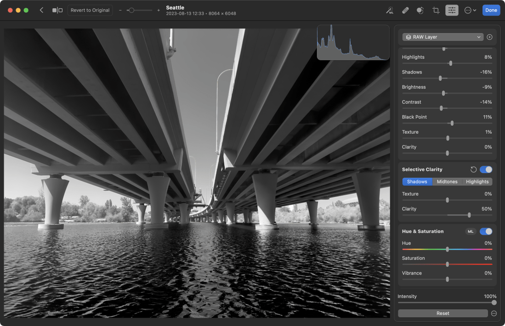Apply ML to Hue & Saturation
Viewport: 505px width, 326px height.
click(471, 231)
